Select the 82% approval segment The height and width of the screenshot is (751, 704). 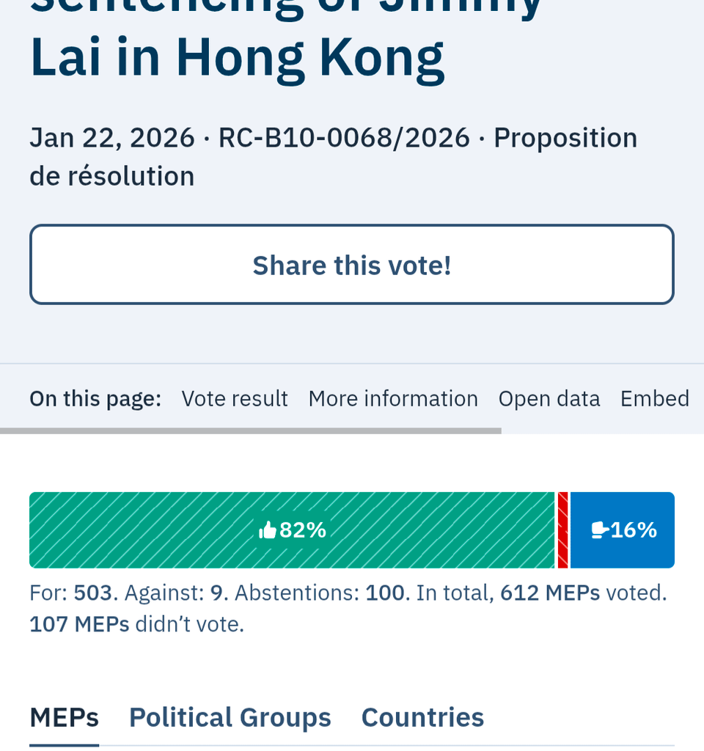(293, 530)
